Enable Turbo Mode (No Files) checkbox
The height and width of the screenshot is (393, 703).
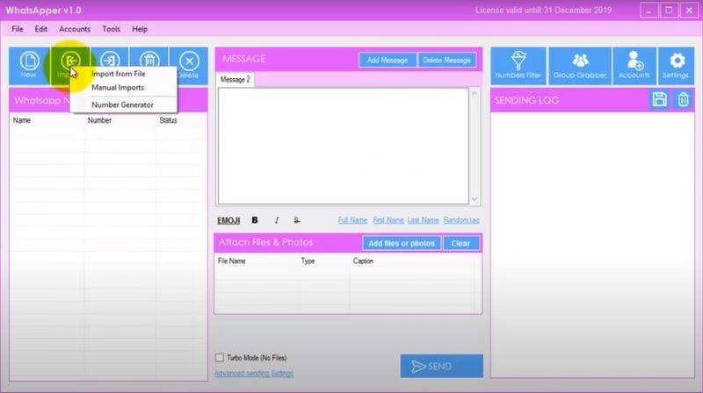click(219, 358)
